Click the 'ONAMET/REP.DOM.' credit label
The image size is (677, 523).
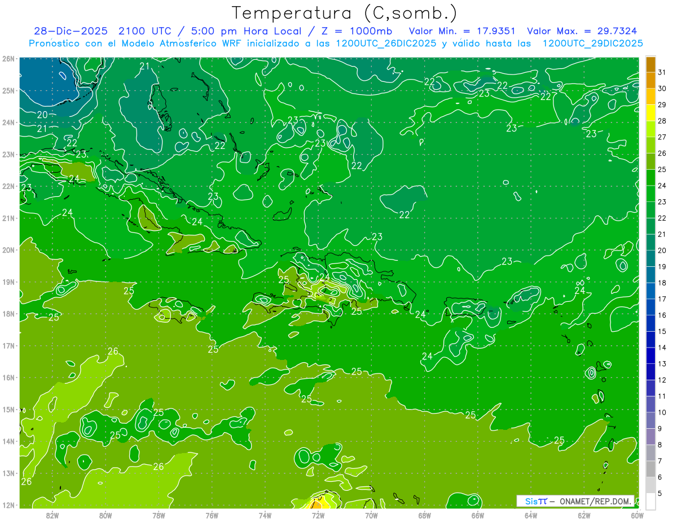pos(596,501)
